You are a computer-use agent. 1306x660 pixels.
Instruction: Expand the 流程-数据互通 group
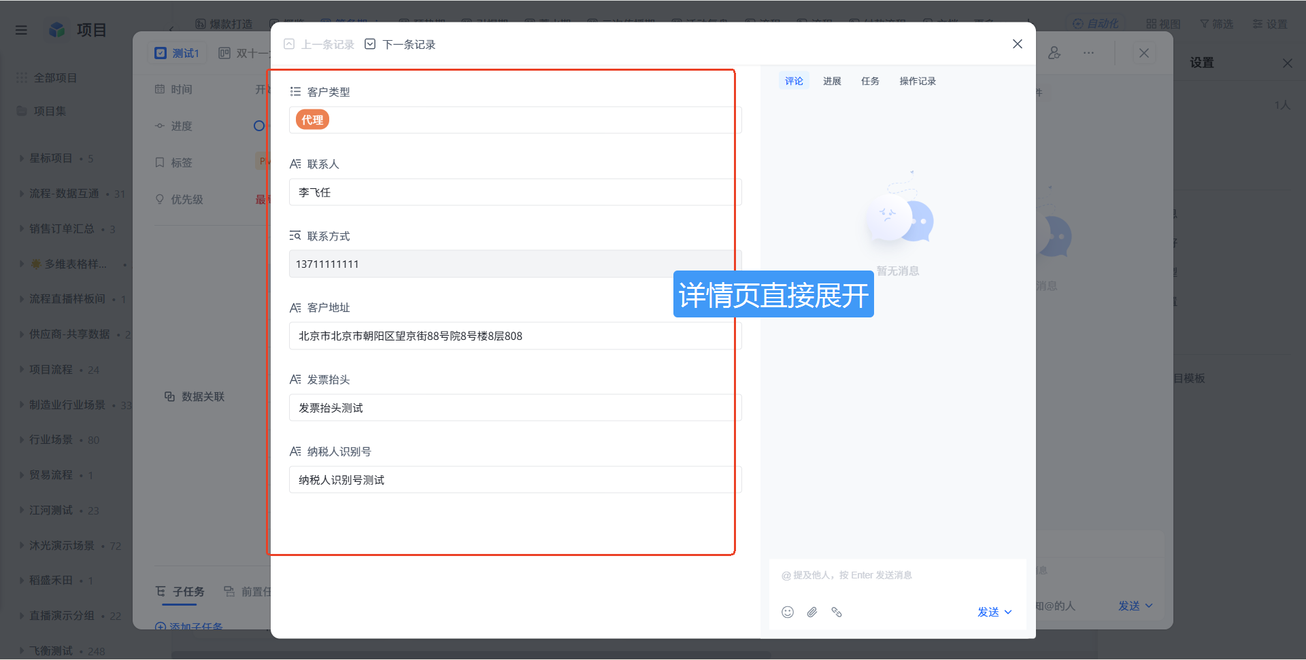point(22,193)
